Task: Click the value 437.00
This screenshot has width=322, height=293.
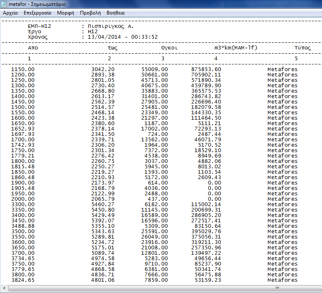Action: (x=158, y=199)
